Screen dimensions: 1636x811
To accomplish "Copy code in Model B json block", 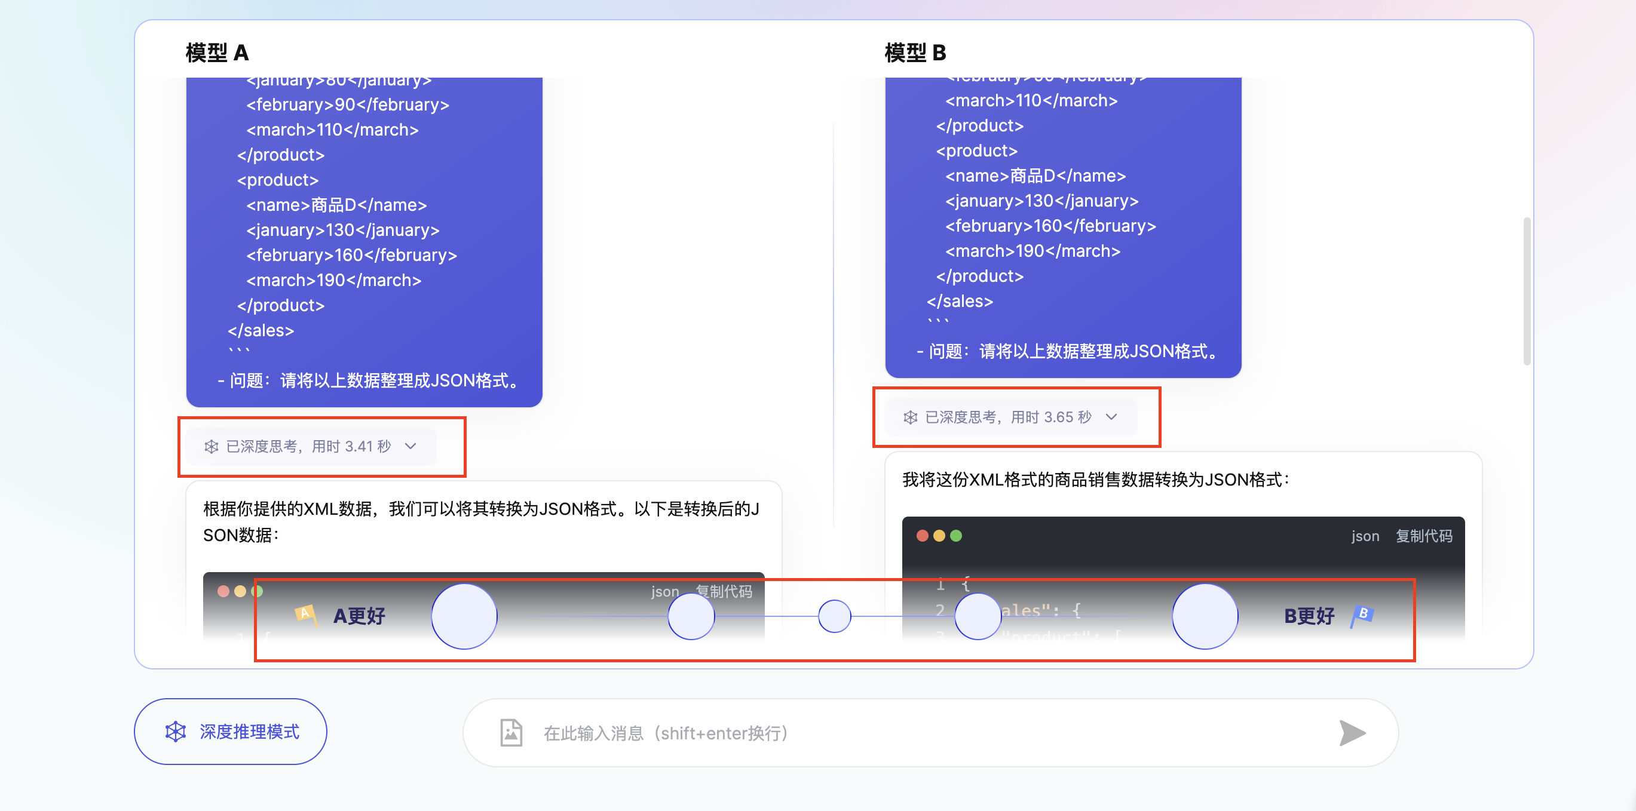I will click(1424, 536).
